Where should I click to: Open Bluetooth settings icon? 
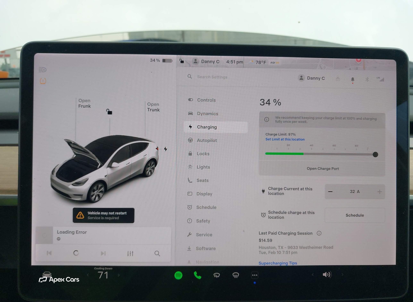pos(367,79)
